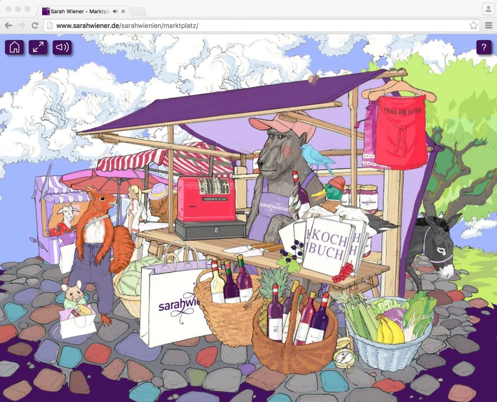Click the red Frau am Herd apron

pyautogui.click(x=400, y=131)
